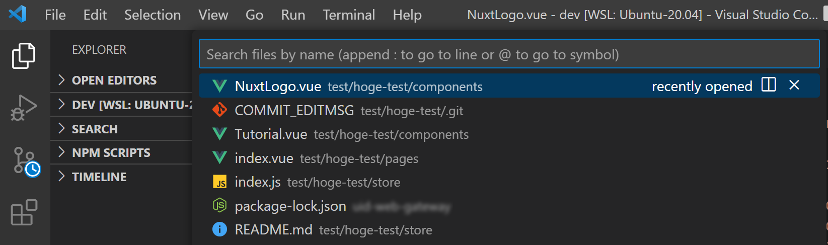Expand the NPM Scripts section
Screen dimensions: 828x245
click(111, 153)
